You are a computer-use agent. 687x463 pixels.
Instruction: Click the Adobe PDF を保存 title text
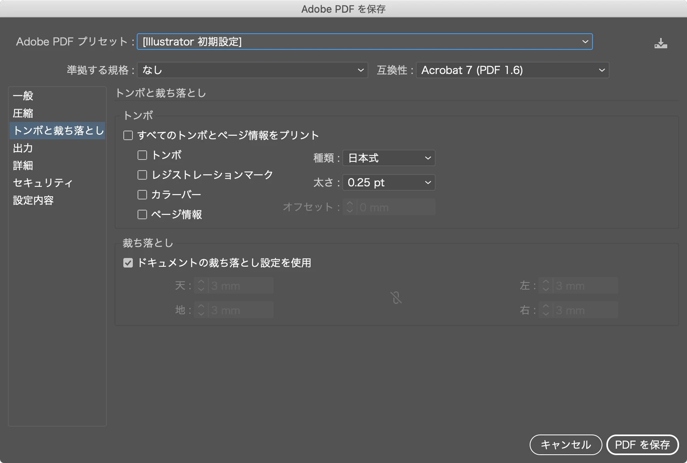tap(343, 9)
